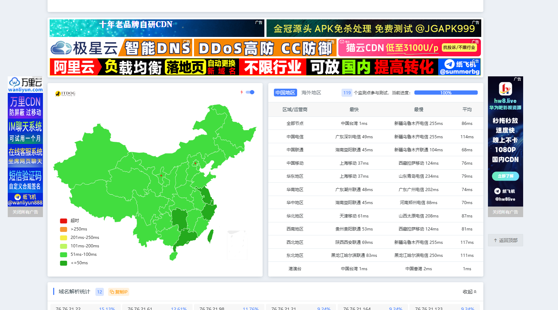Select the 华中地区 row label
Screen dimensions: 558x310
295,203
